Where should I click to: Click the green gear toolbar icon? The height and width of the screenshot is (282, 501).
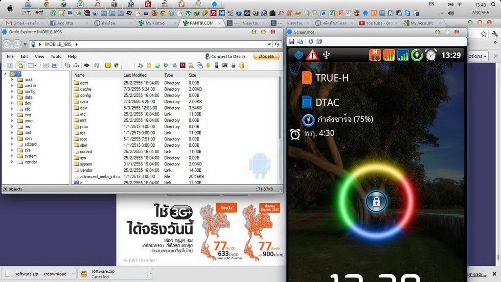point(165,65)
